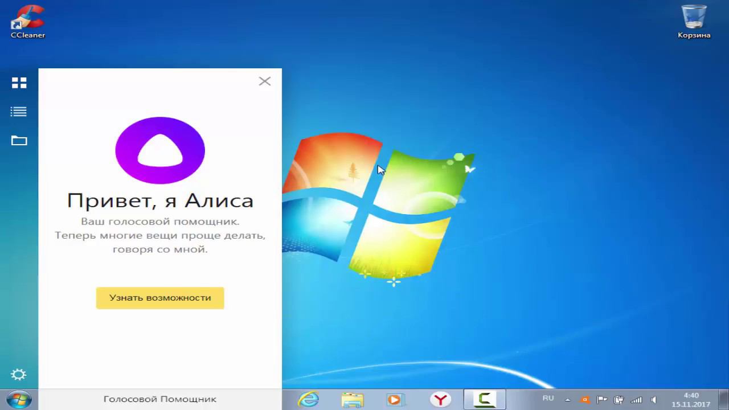This screenshot has width=729, height=410.
Task: Open the list view icon in the sidebar
Action: [x=19, y=112]
